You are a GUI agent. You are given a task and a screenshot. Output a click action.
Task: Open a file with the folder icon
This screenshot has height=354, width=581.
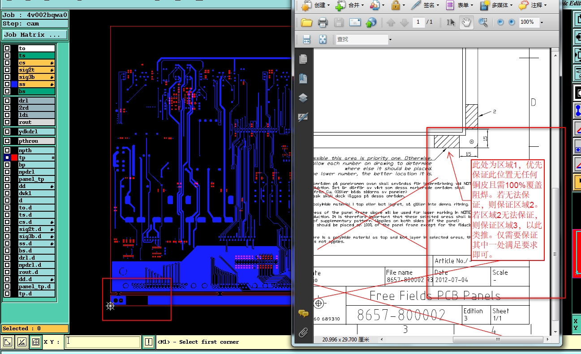[x=306, y=22]
